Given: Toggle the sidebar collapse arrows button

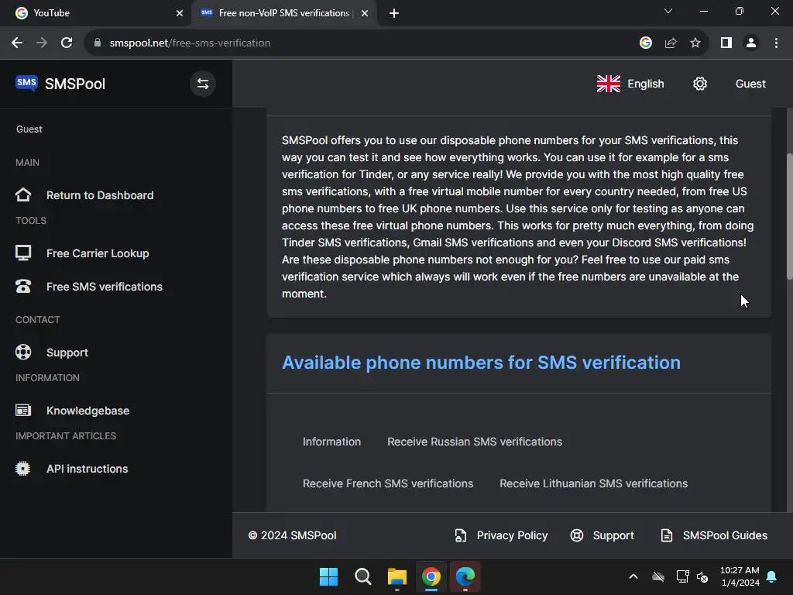Looking at the screenshot, I should [x=203, y=84].
